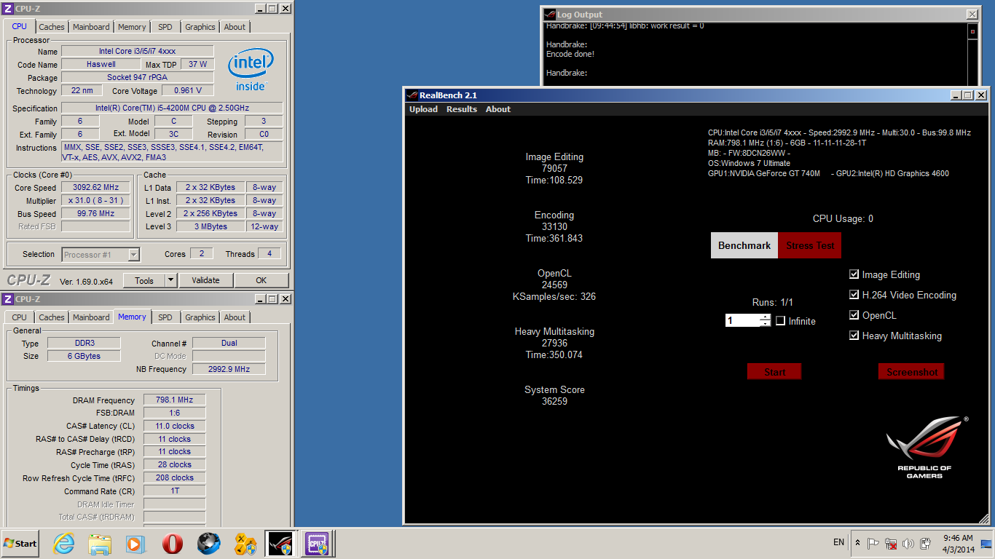Switch to the CPU-Z taskbar icon

tap(318, 544)
